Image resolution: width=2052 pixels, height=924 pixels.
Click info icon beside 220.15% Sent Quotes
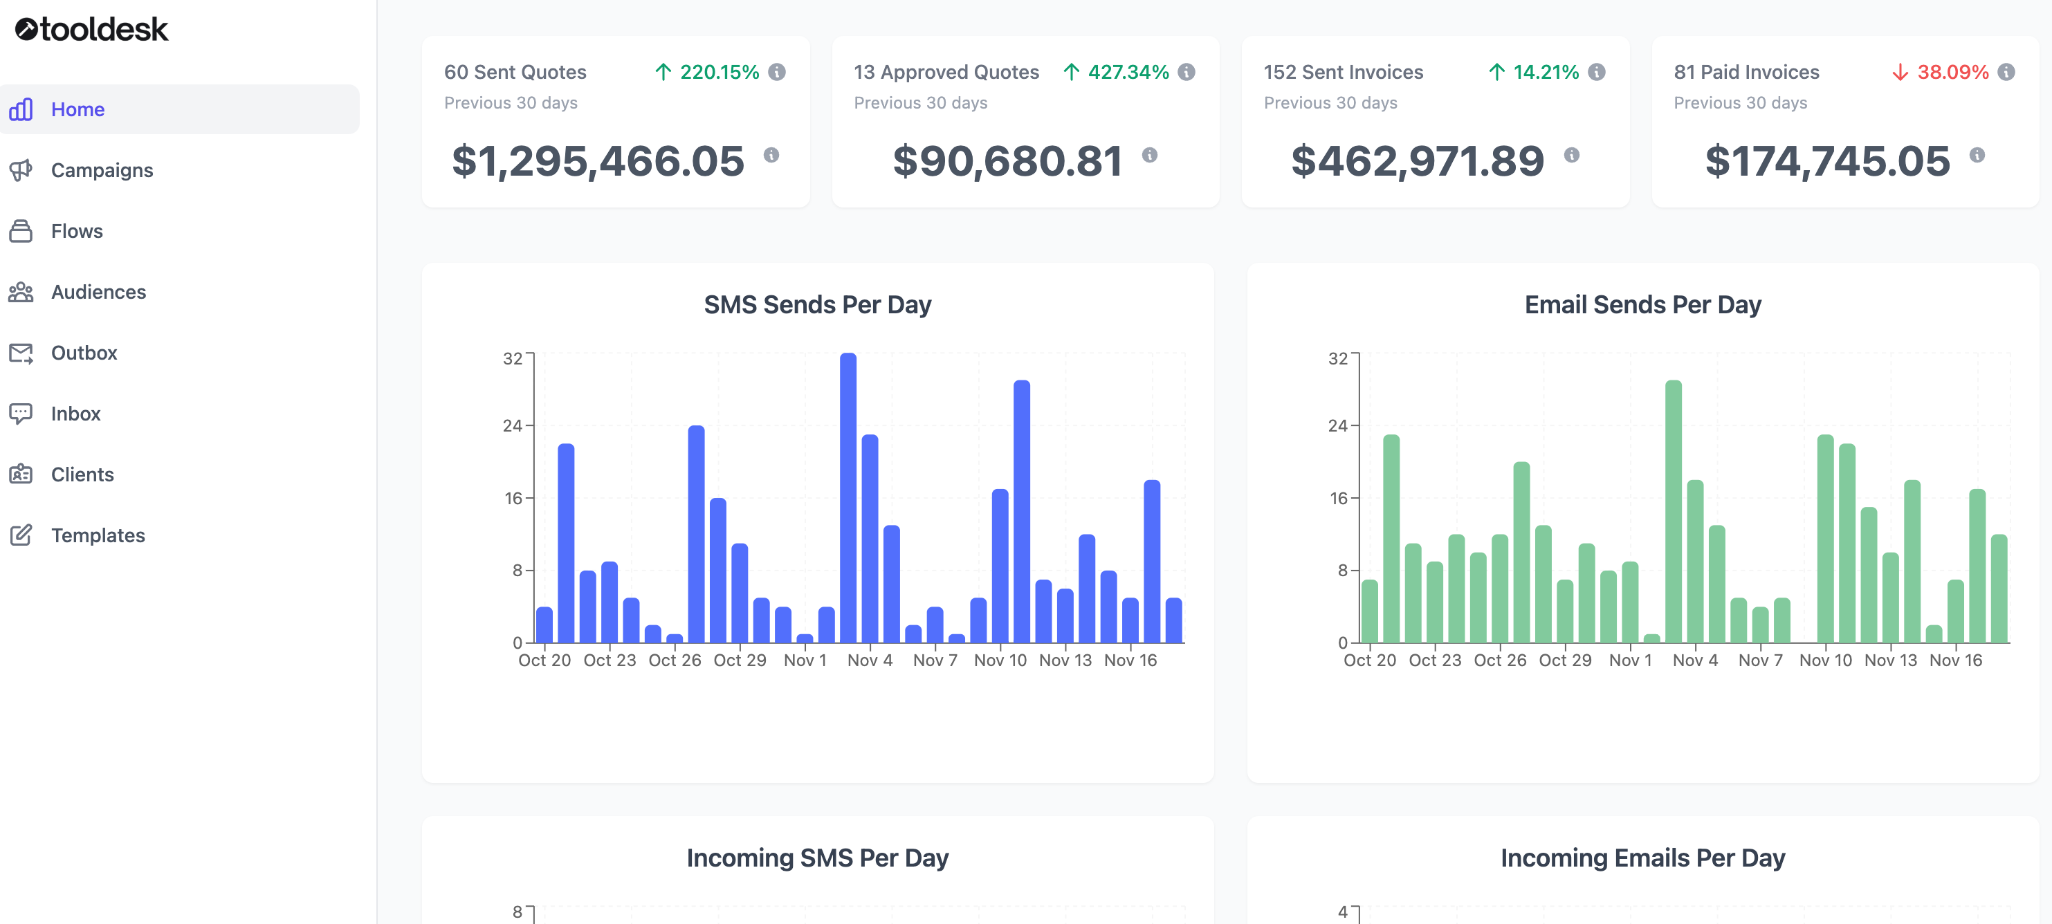(x=777, y=73)
